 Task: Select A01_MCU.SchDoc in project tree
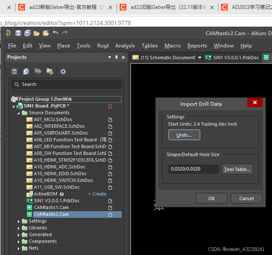[53, 119]
